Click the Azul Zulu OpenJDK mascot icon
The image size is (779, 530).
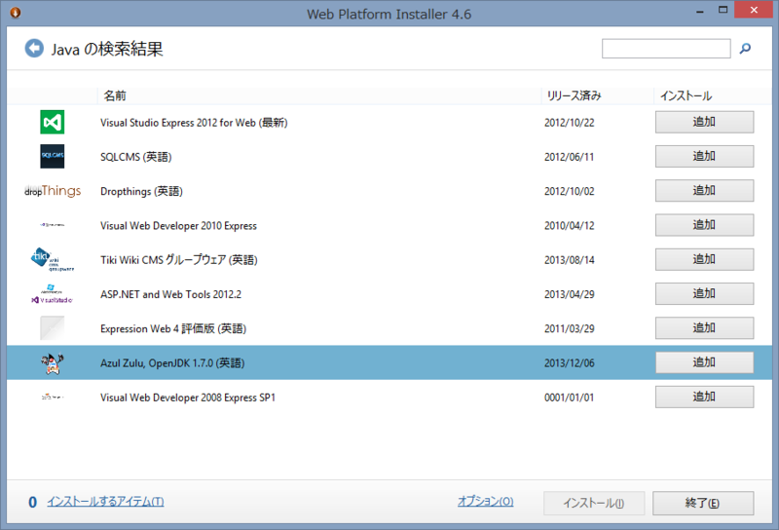point(53,363)
